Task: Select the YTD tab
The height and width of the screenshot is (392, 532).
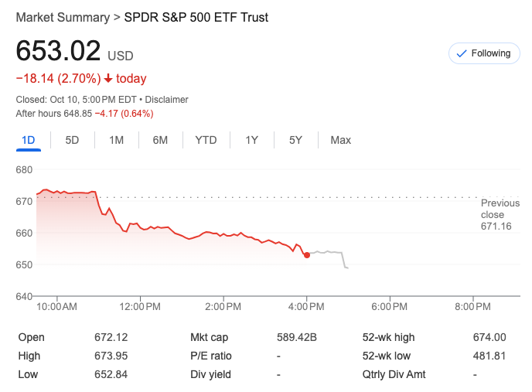Action: pyautogui.click(x=206, y=140)
